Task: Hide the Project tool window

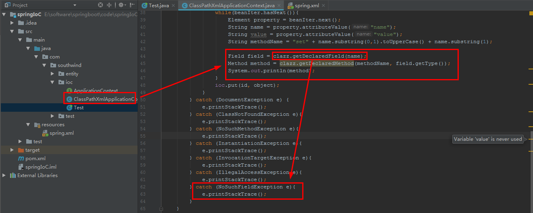Action: point(132,5)
